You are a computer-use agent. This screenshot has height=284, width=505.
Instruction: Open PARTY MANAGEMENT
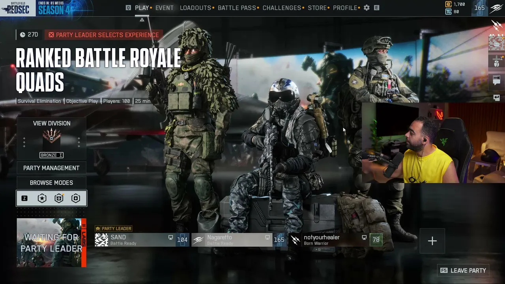[51, 168]
